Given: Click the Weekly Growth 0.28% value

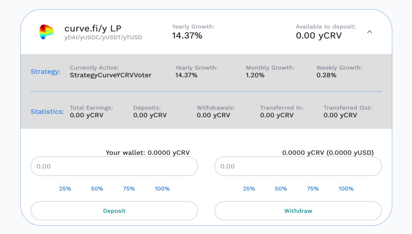Looking at the screenshot, I should click(x=326, y=75).
